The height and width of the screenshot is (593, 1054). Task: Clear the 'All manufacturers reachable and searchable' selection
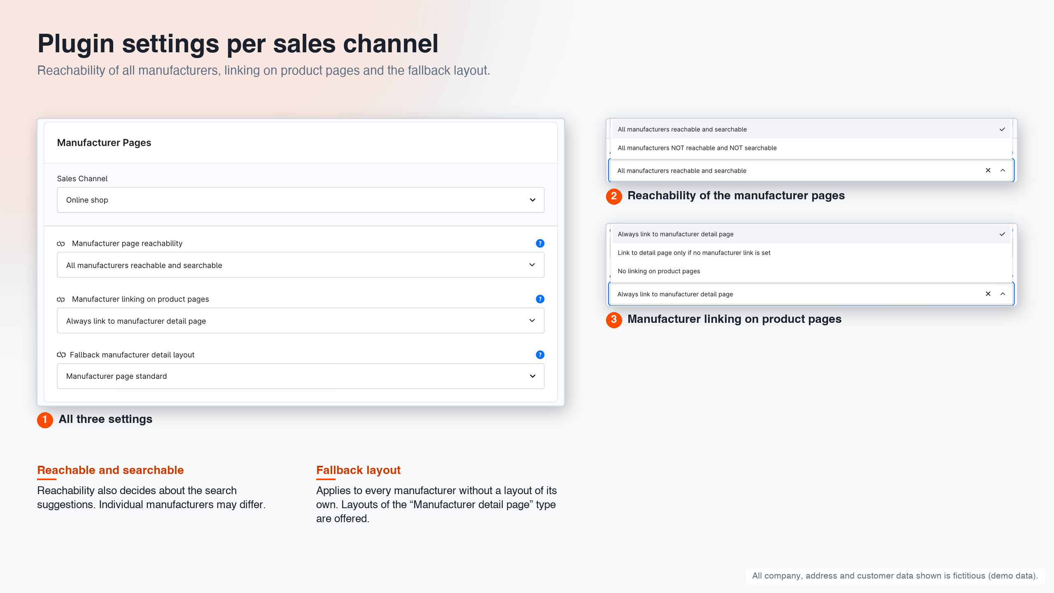(x=988, y=170)
